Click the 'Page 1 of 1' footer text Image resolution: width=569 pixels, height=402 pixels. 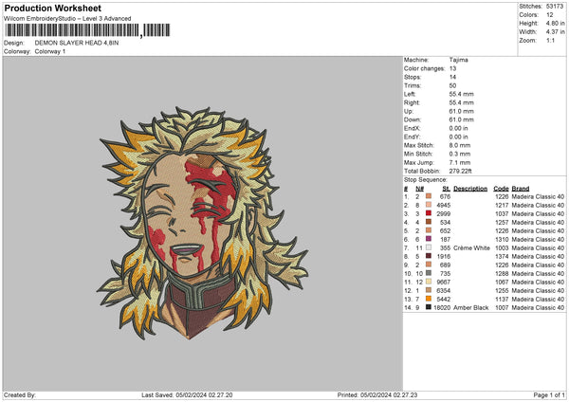(x=549, y=394)
